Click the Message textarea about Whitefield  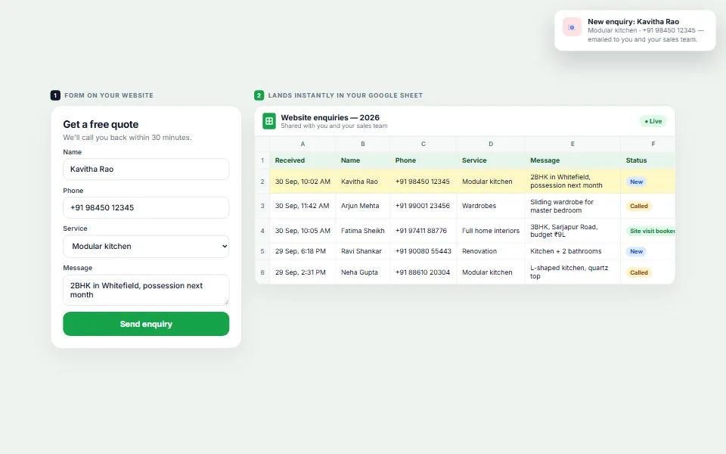pos(146,290)
